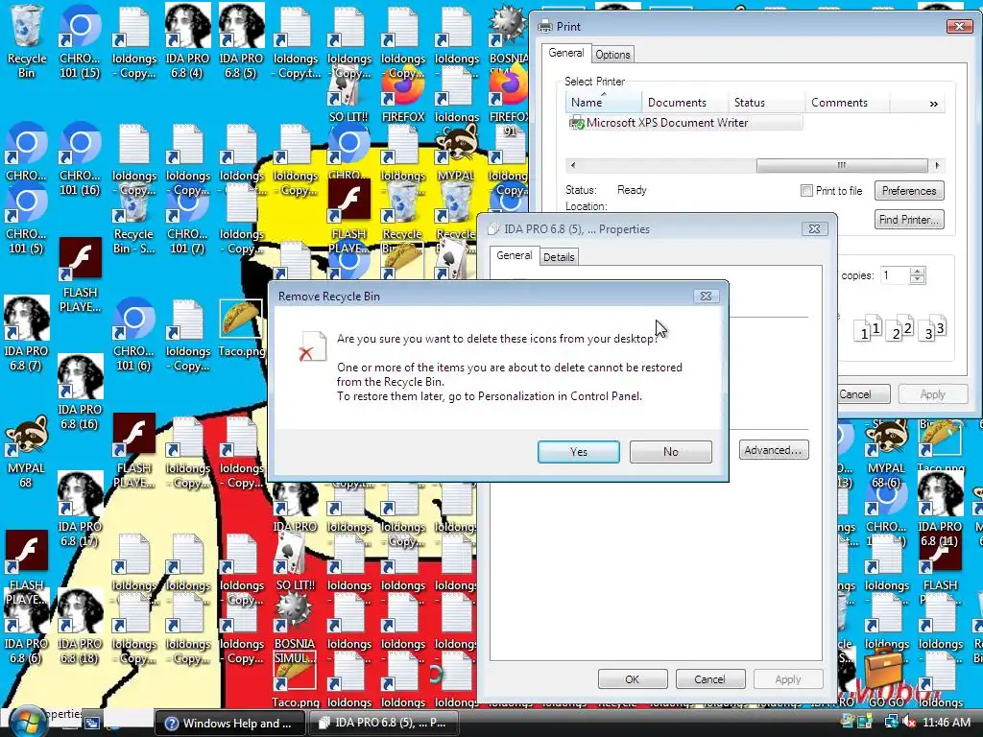The image size is (983, 737).
Task: Select CHRO... 101 (5) desktop shortcut
Action: [x=26, y=218]
